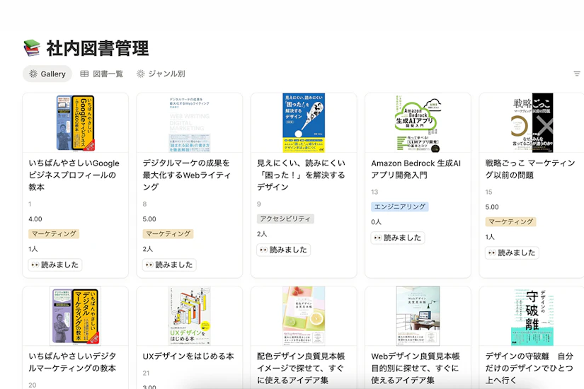Click マーケティング tag on Webライティング card

point(168,234)
